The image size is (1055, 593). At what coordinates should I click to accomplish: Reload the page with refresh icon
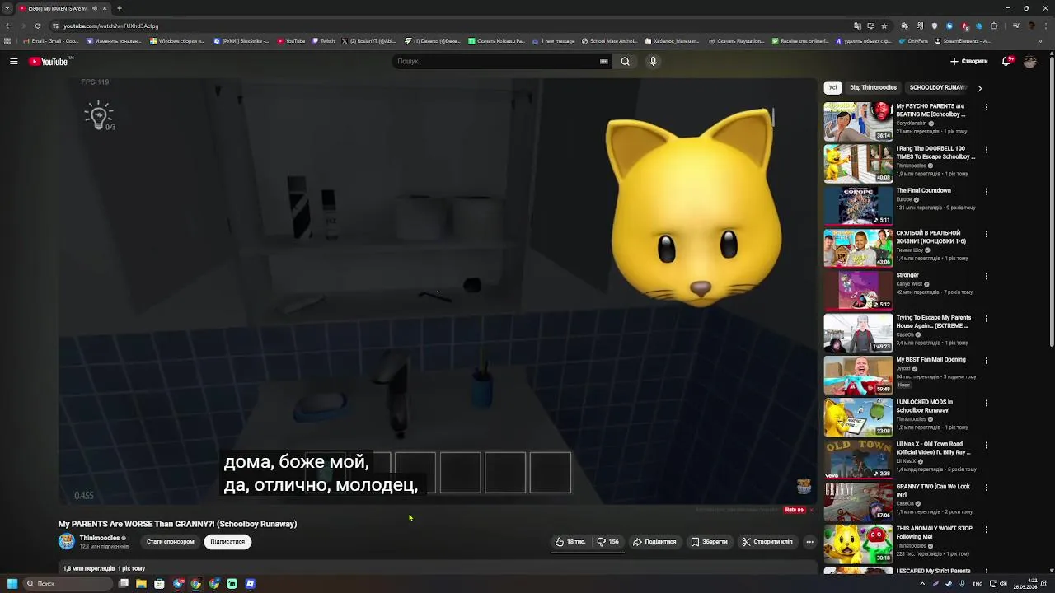pos(37,26)
